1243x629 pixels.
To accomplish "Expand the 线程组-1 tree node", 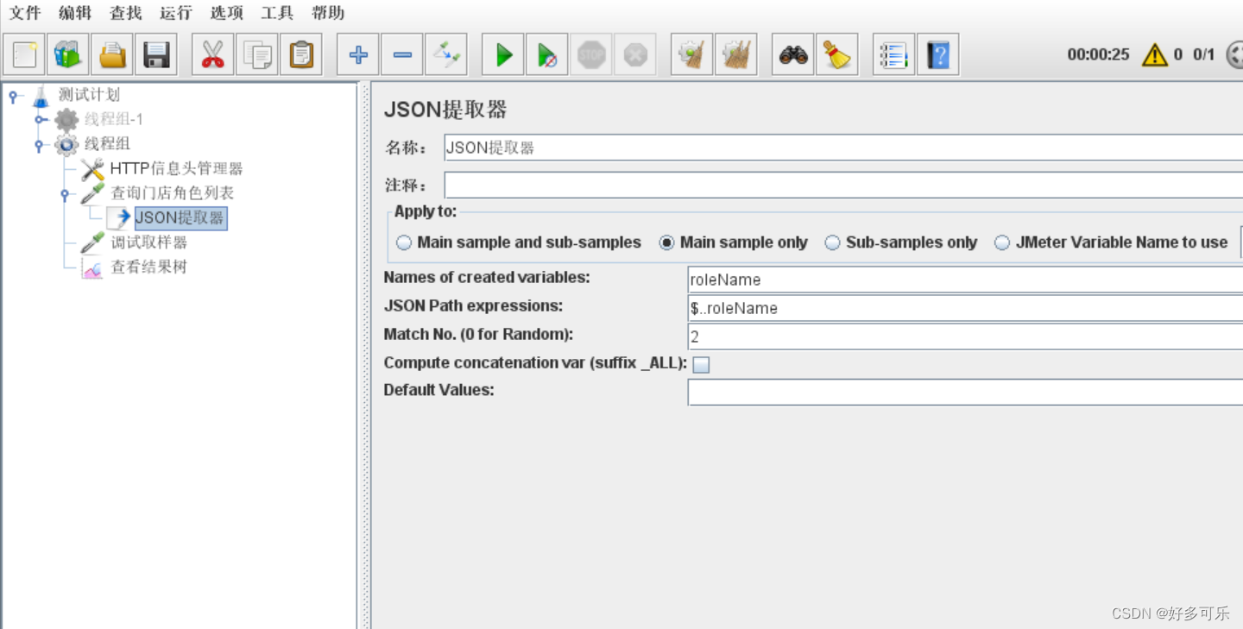I will point(40,120).
